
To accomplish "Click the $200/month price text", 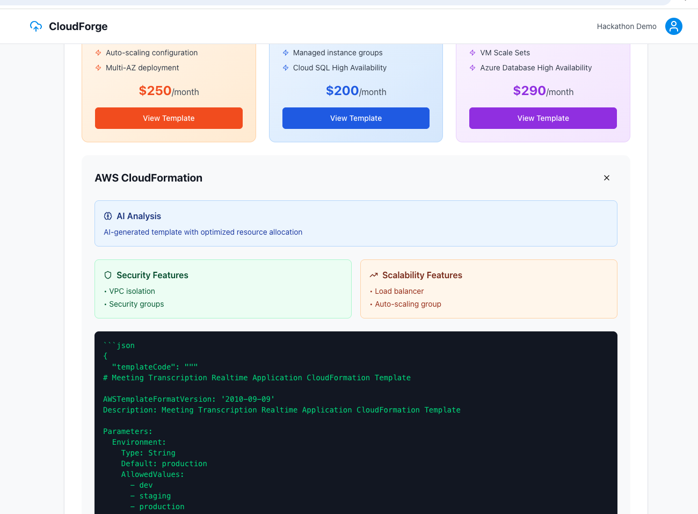I will pyautogui.click(x=356, y=91).
